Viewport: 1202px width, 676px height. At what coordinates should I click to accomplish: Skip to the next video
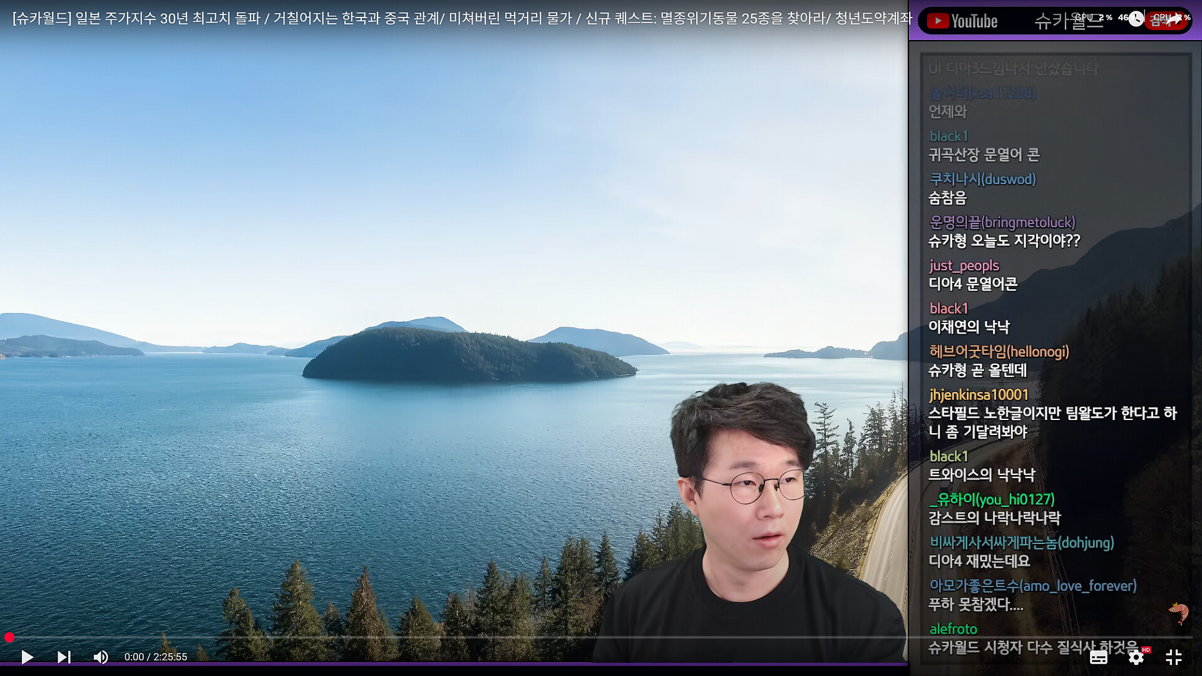[x=64, y=657]
